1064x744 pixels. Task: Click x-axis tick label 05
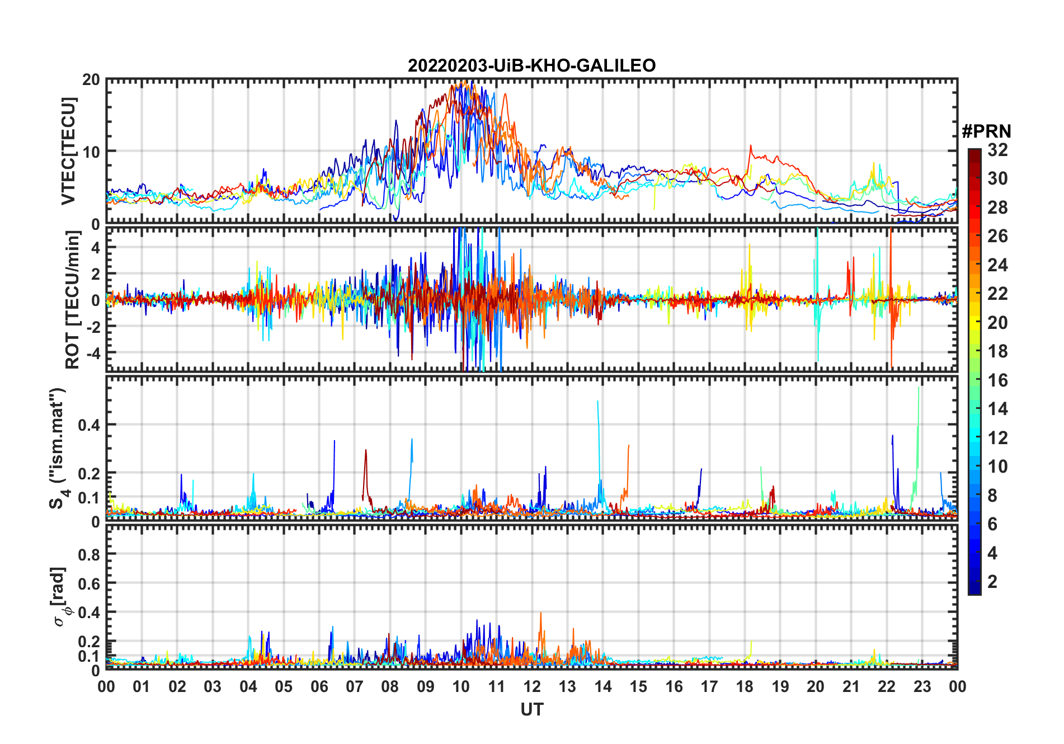pyautogui.click(x=284, y=686)
